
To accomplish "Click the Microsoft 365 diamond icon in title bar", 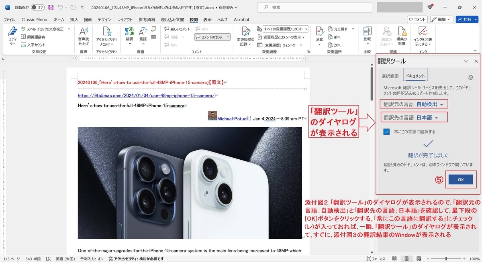I will (430, 7).
